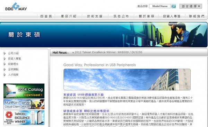Open the 產品介紹 menu
208x127 pixels.
pyautogui.click(x=68, y=16)
